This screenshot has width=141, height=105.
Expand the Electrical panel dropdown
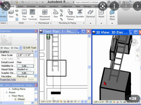click(90, 23)
